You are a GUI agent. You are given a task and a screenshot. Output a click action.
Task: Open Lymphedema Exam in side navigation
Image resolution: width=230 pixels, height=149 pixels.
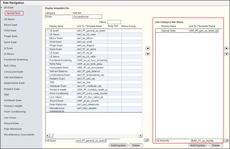tap(14, 83)
